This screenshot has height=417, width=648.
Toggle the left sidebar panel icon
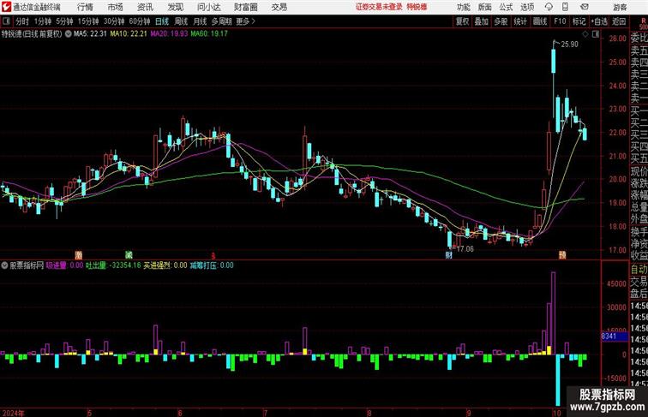6,21
